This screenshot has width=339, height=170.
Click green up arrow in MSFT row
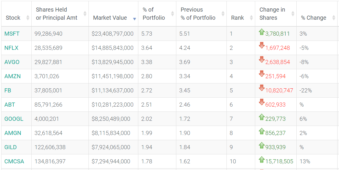point(262,32)
